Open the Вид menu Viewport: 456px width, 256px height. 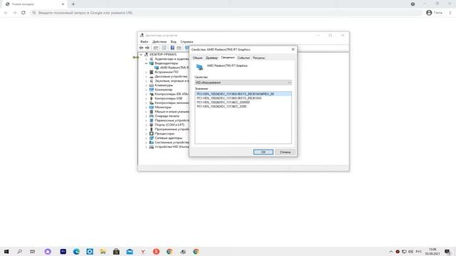pyautogui.click(x=174, y=42)
